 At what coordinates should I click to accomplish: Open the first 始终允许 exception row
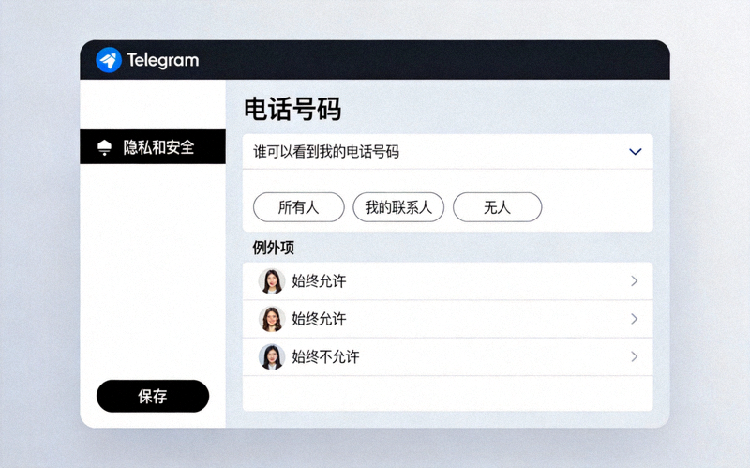click(x=448, y=281)
